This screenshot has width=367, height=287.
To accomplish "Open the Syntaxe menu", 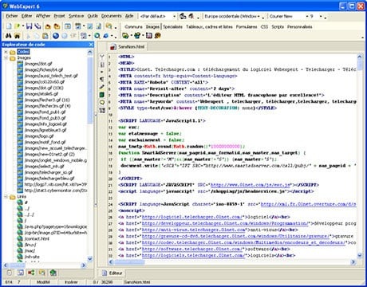I will 76,16.
